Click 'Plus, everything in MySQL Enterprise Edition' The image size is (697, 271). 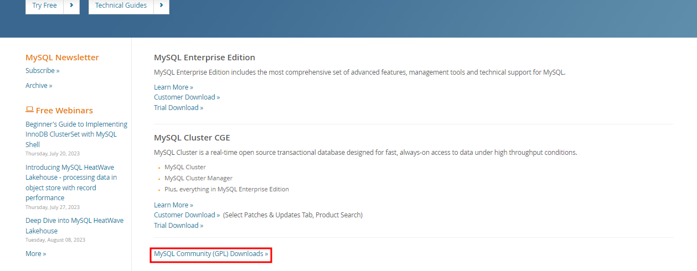coord(226,189)
